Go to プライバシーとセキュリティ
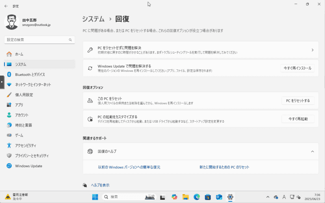 pyautogui.click(x=39, y=156)
